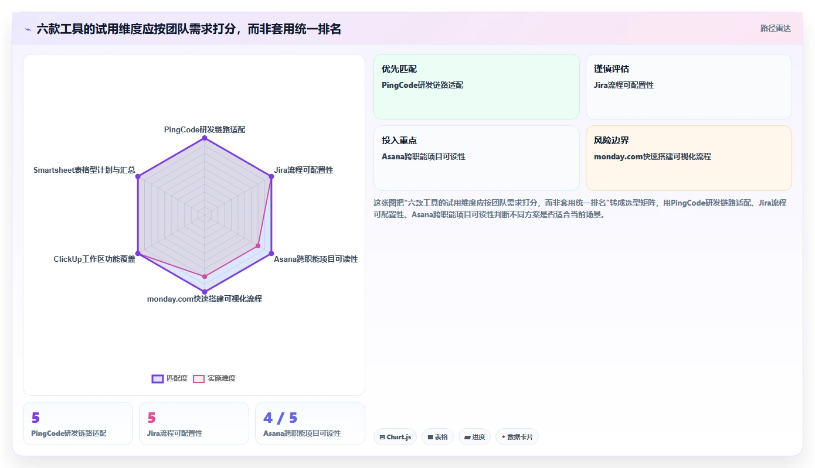
Task: Click the purple data point at the monday.com axis
Action: [205, 291]
